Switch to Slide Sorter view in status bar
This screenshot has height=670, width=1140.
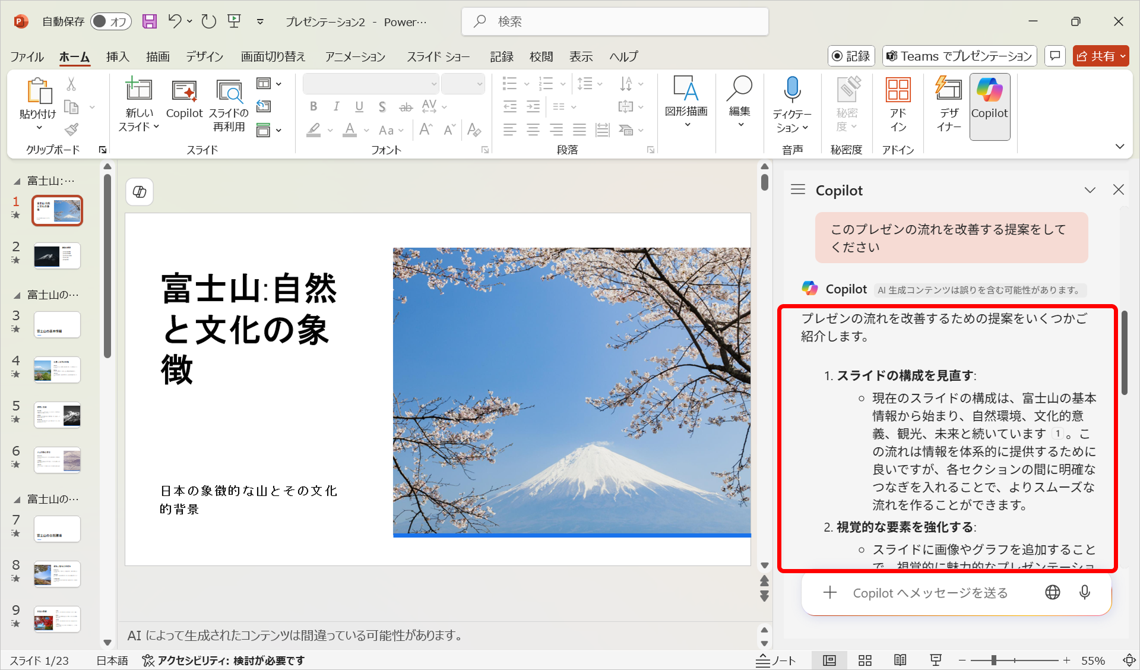(x=865, y=660)
